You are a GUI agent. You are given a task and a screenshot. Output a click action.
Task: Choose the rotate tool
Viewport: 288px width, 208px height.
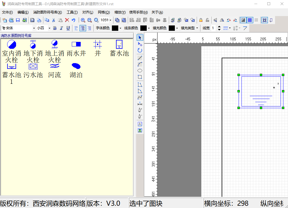click(x=140, y=50)
